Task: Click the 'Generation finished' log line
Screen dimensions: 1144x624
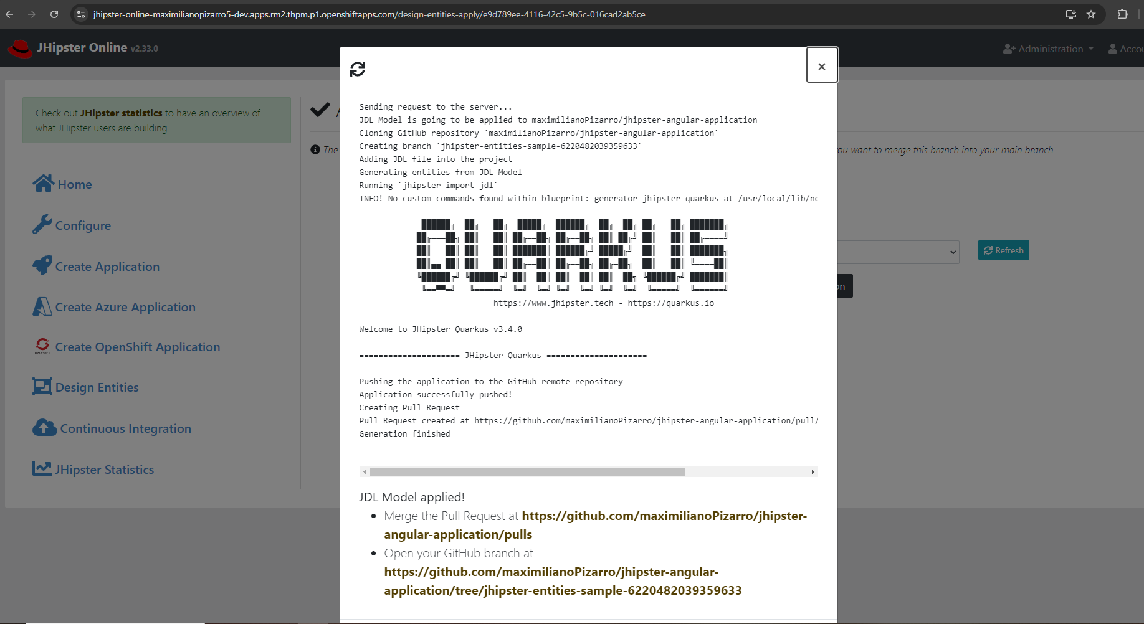Action: tap(404, 434)
